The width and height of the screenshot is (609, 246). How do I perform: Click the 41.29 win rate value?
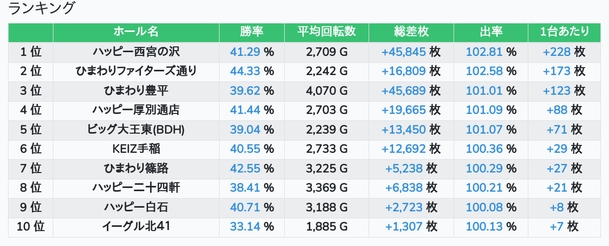pos(245,52)
